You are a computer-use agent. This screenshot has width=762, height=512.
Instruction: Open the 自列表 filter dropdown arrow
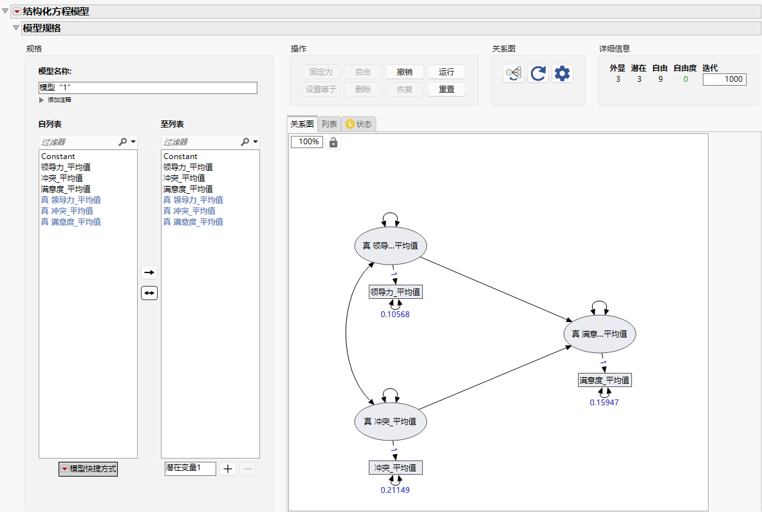point(133,142)
